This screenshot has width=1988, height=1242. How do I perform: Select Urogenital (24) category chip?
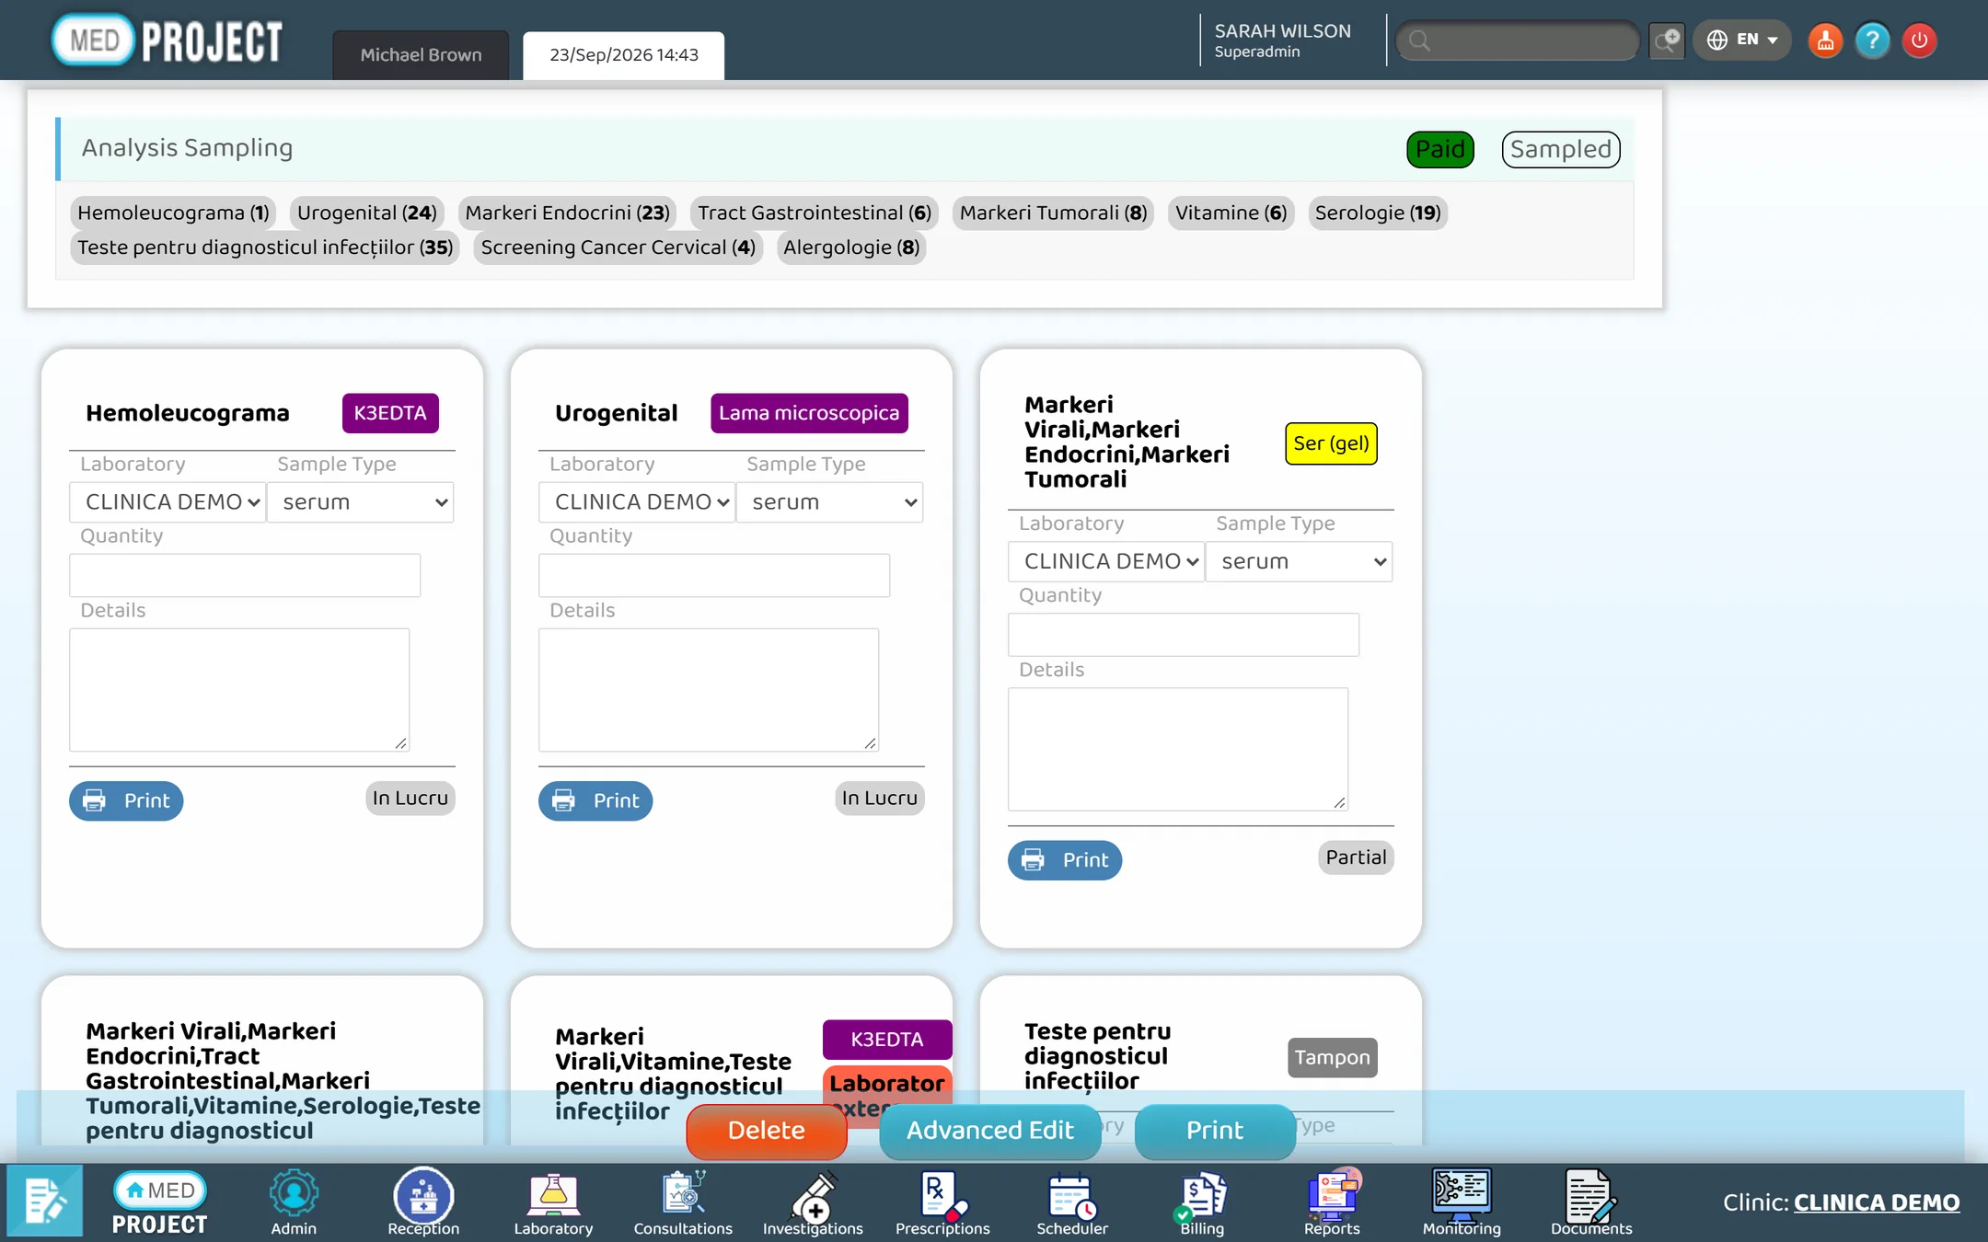(x=367, y=213)
